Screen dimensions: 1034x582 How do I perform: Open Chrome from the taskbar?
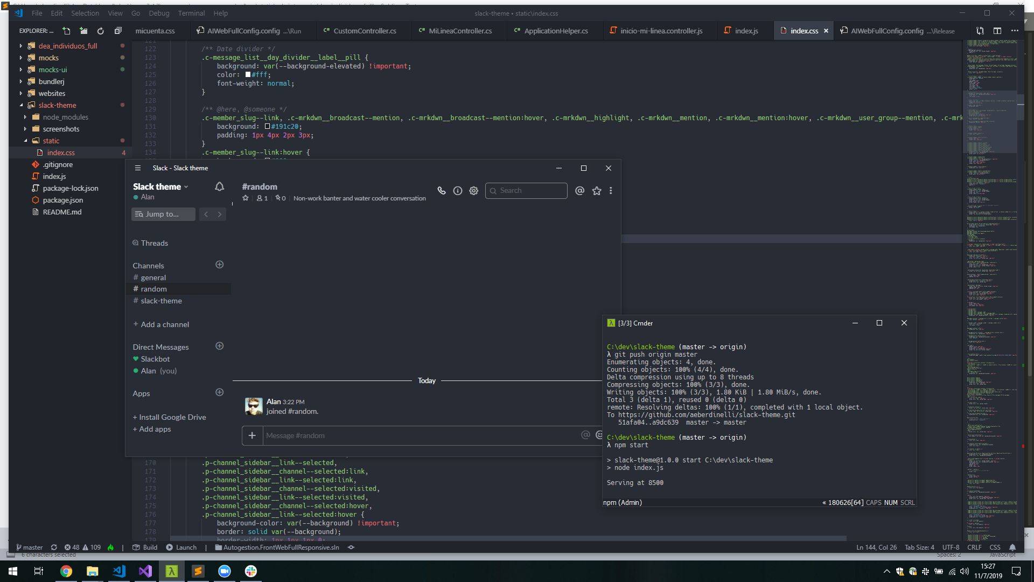(66, 571)
